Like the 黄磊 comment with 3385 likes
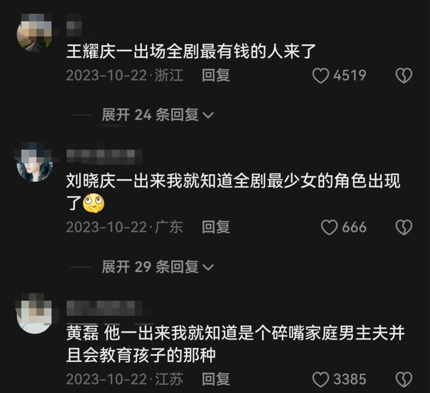430x393 pixels. (x=320, y=379)
